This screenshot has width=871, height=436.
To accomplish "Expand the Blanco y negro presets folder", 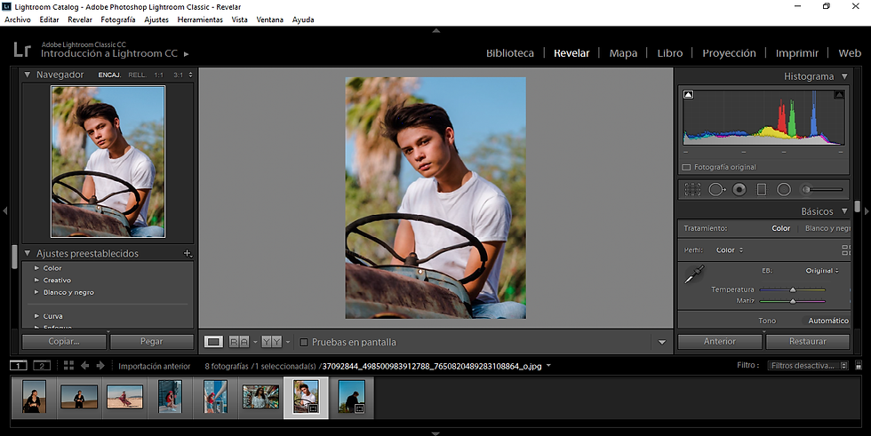I will pos(36,292).
